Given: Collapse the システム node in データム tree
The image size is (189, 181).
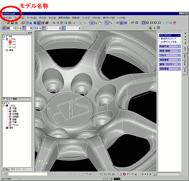Looking at the screenshot, I should click(x=4, y=39).
